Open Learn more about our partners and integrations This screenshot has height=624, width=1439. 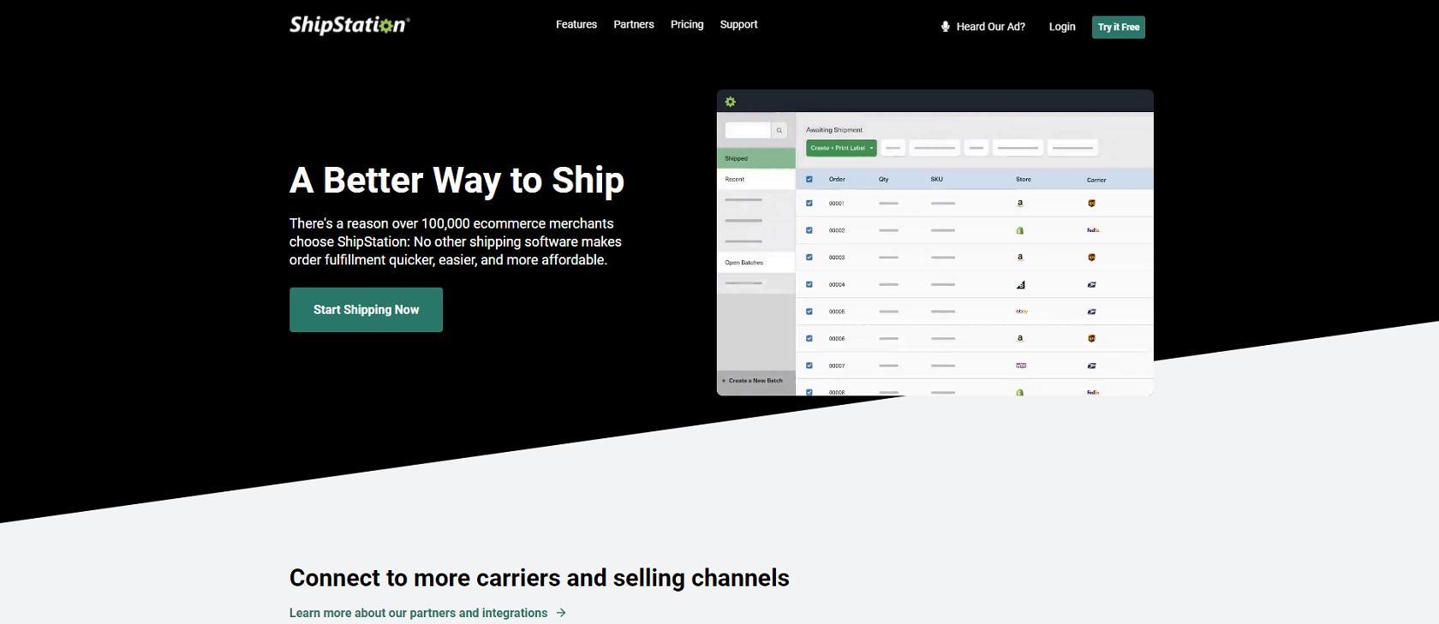(418, 613)
